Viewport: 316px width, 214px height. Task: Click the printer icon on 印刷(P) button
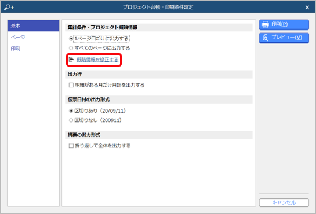coord(266,24)
